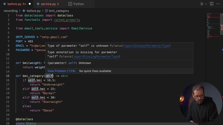
Task: Click self.bmi on line 18
Action: (38, 89)
